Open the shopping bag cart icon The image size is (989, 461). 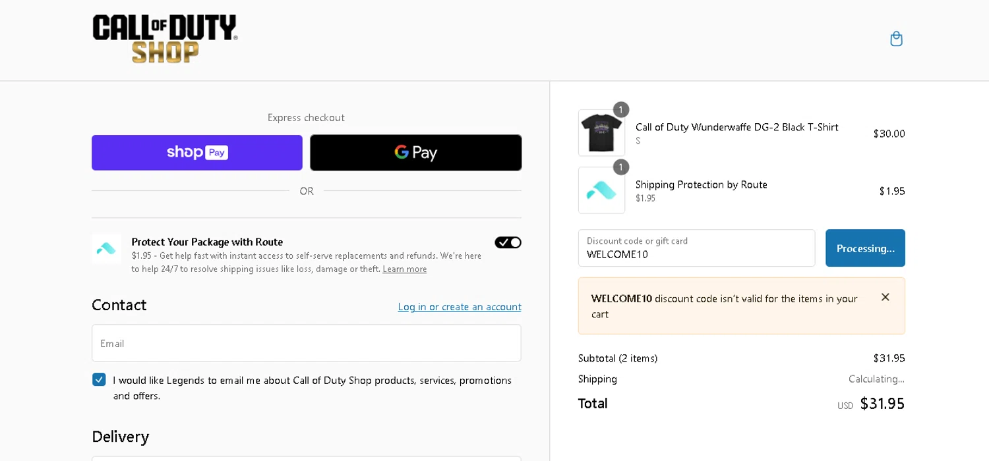[896, 39]
